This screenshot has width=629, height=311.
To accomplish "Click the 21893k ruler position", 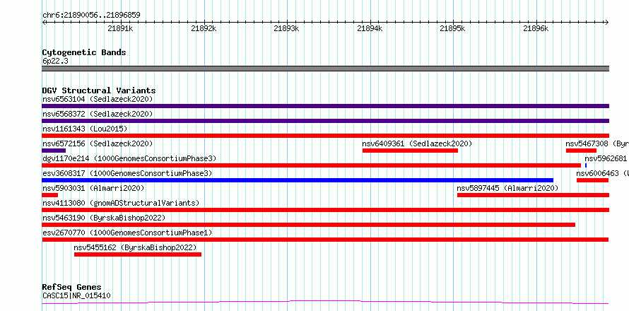I will tap(286, 28).
